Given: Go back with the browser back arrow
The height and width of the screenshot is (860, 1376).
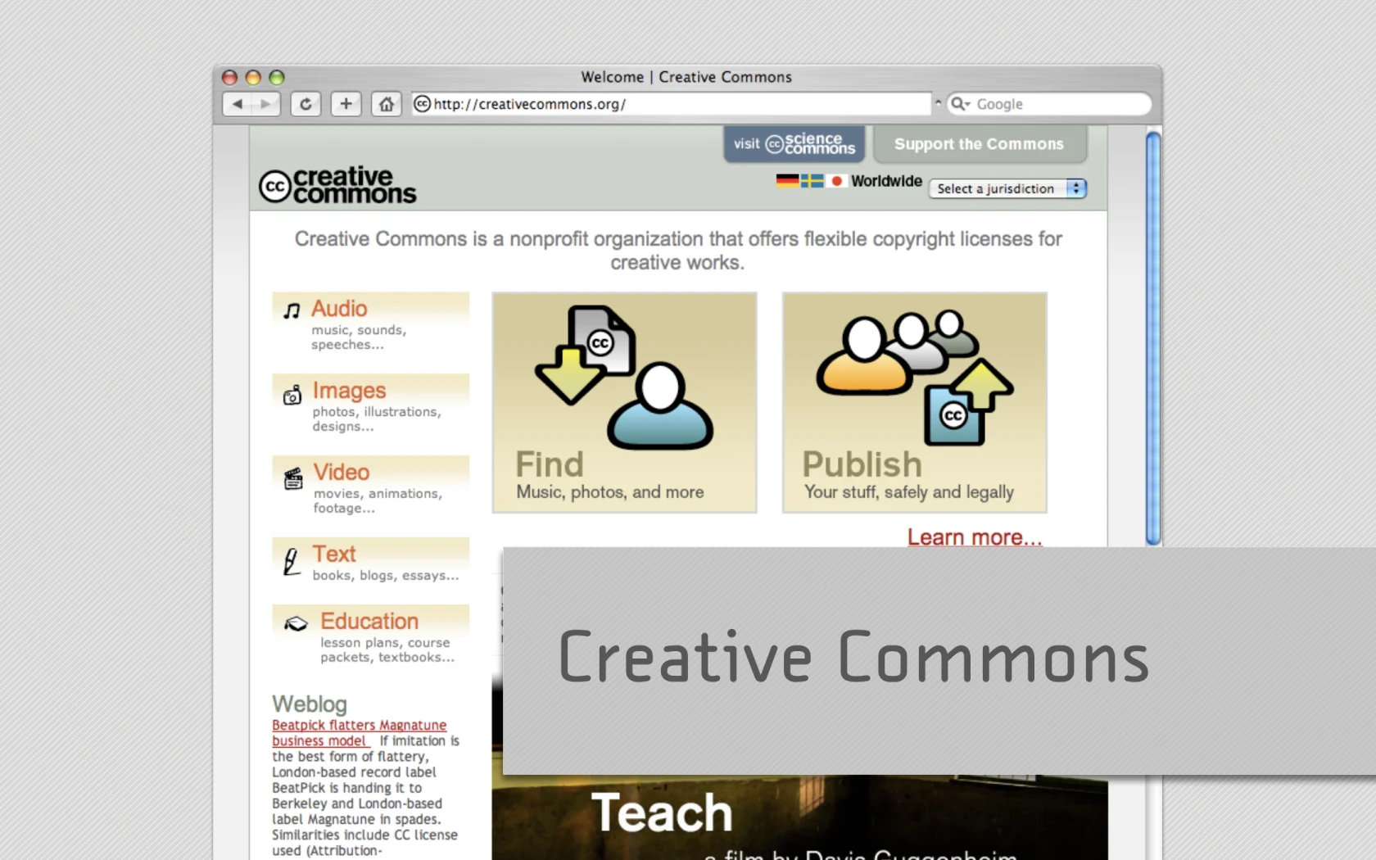Looking at the screenshot, I should click(238, 104).
